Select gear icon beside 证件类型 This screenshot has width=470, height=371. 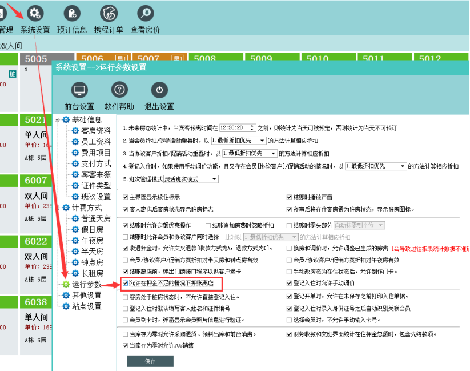coord(75,186)
